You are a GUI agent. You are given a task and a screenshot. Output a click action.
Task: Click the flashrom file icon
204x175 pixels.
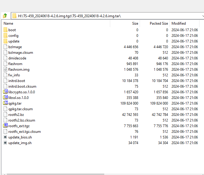pos(5,64)
